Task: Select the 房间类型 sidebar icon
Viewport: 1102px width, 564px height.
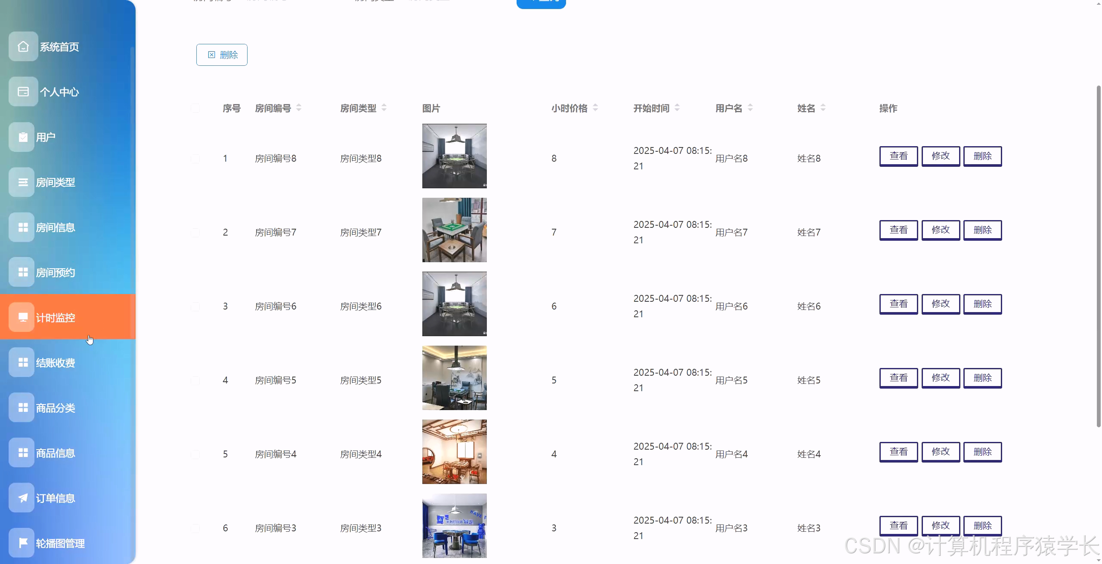Action: pyautogui.click(x=21, y=182)
